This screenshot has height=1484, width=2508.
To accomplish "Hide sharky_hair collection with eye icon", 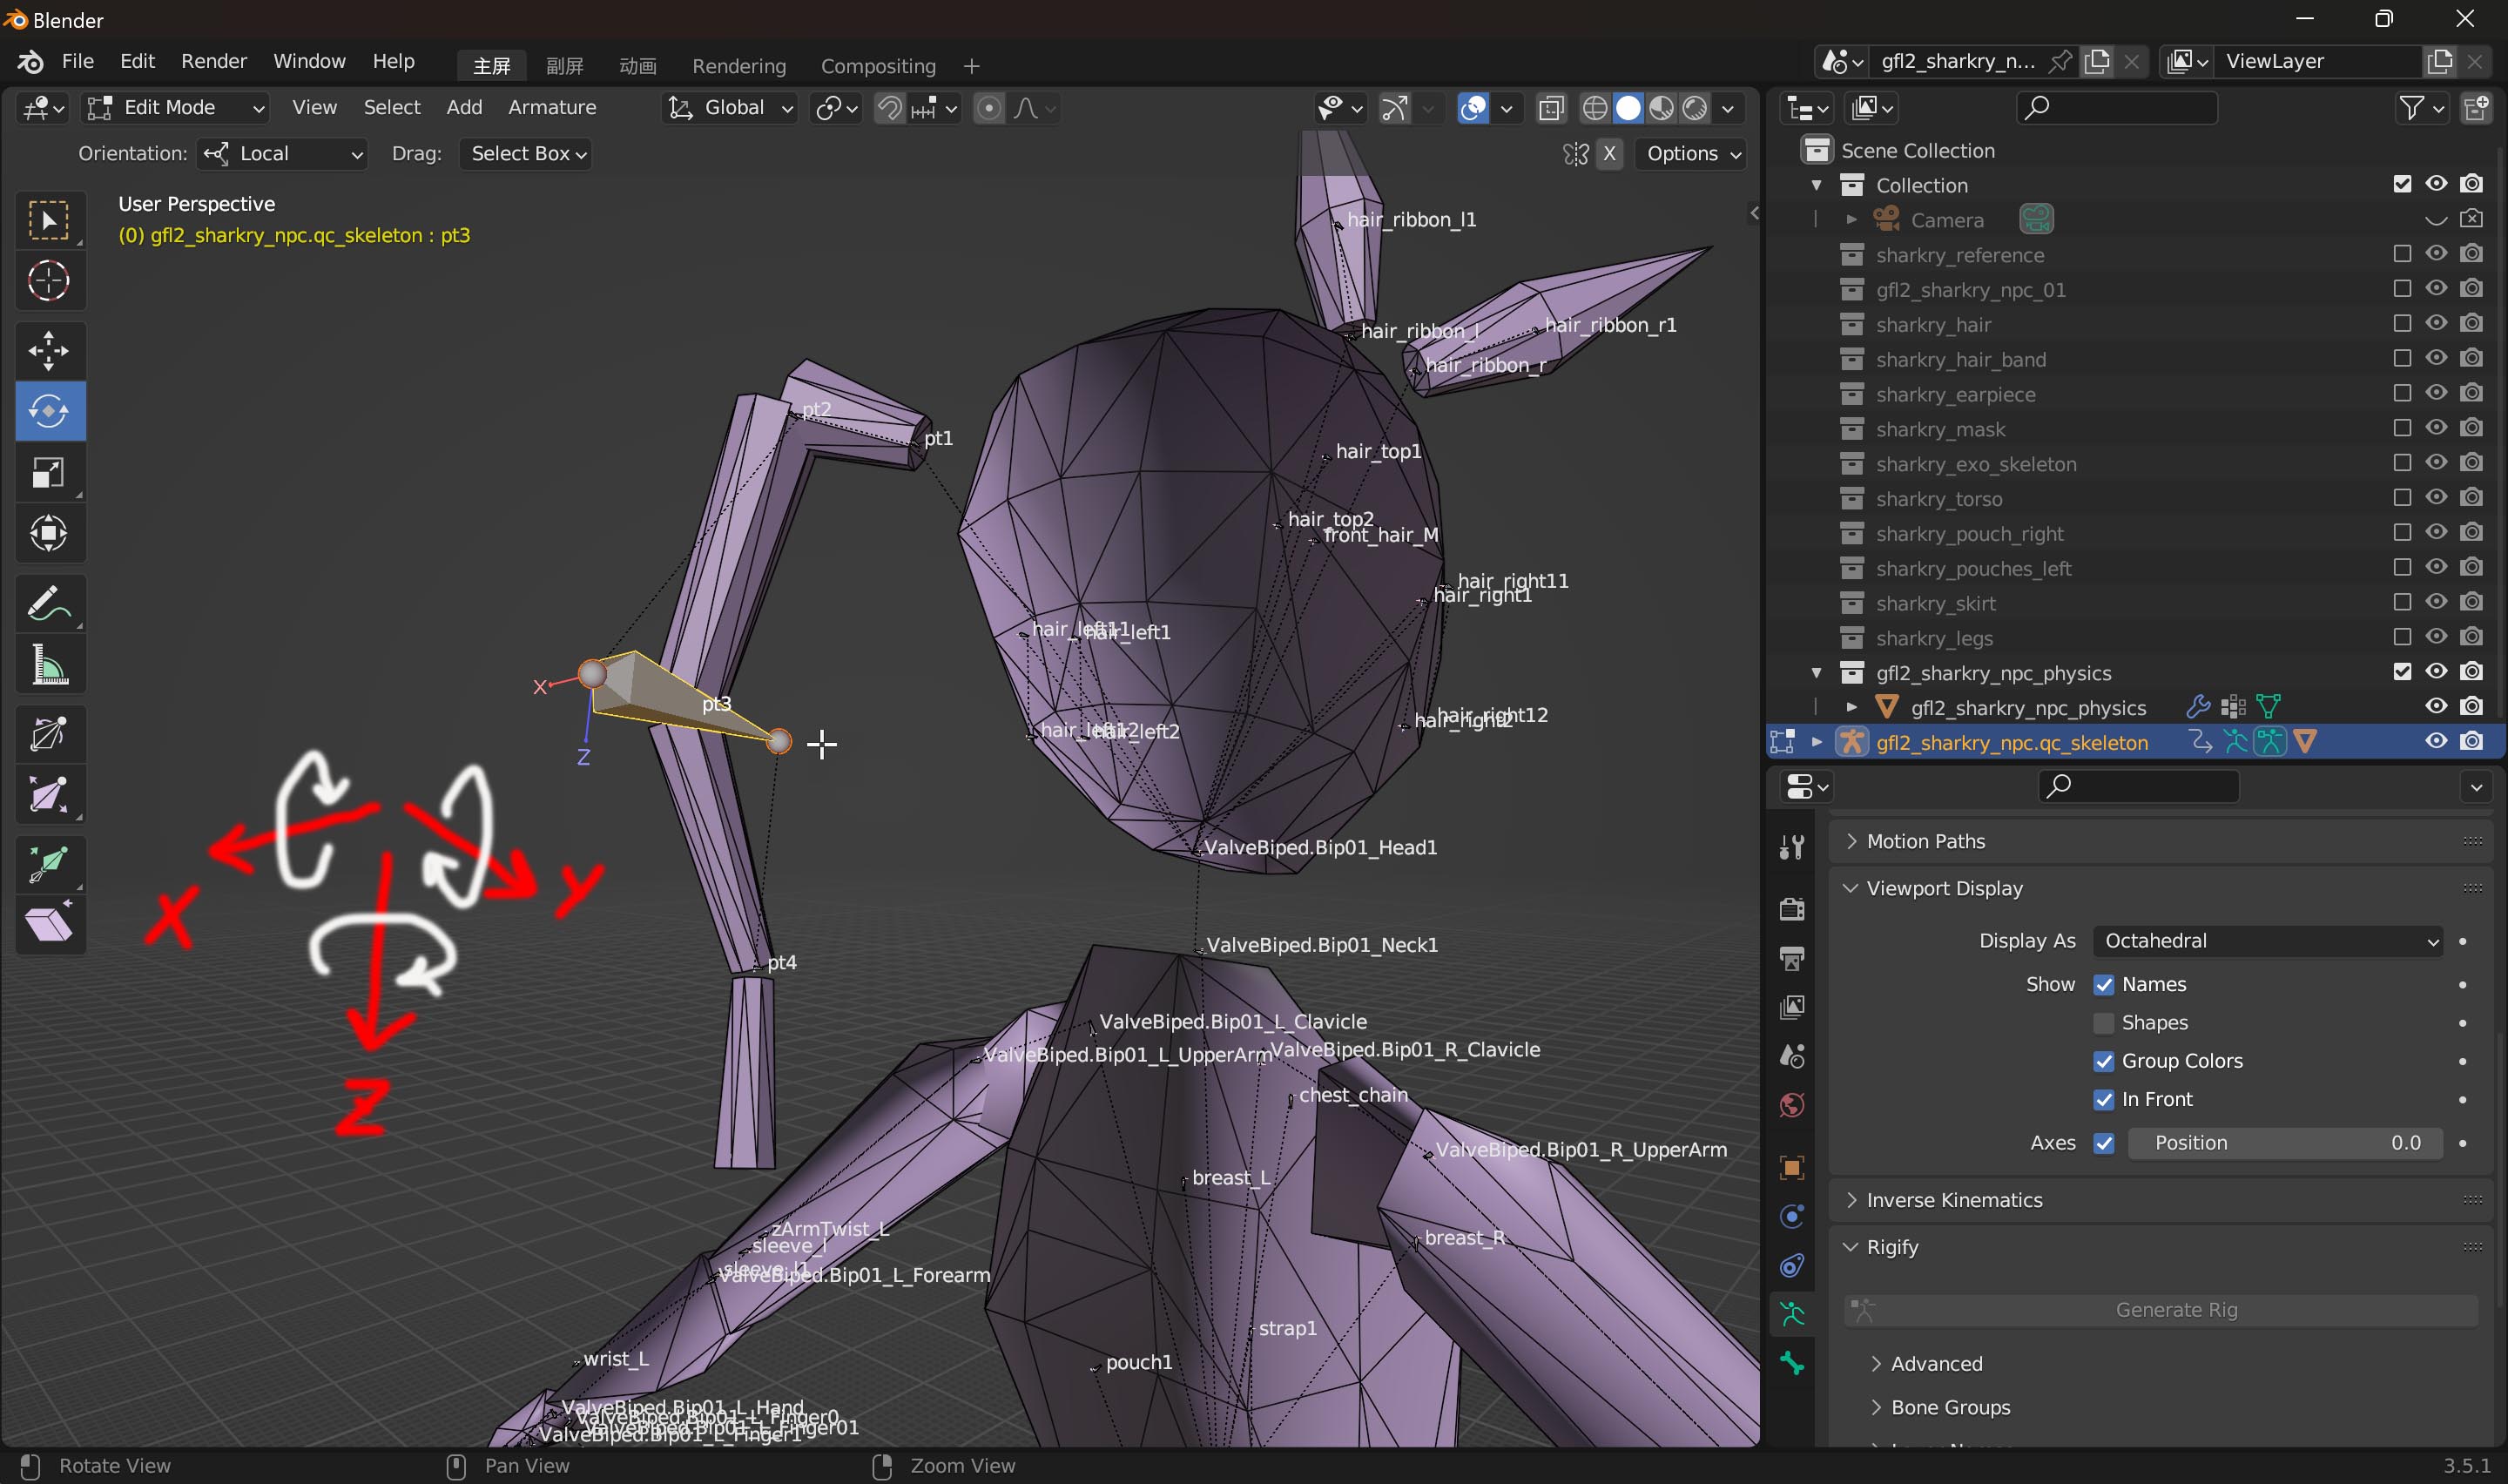I will 2436,323.
